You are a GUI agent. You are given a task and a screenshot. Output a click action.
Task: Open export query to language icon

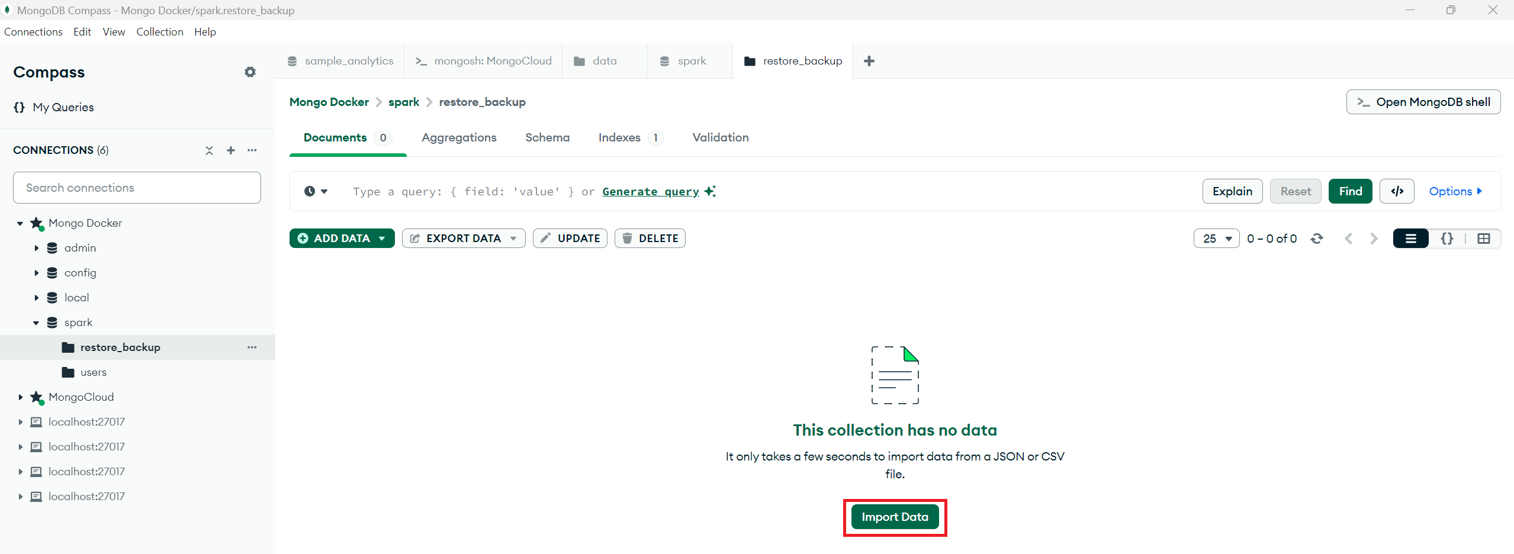[x=1397, y=191]
